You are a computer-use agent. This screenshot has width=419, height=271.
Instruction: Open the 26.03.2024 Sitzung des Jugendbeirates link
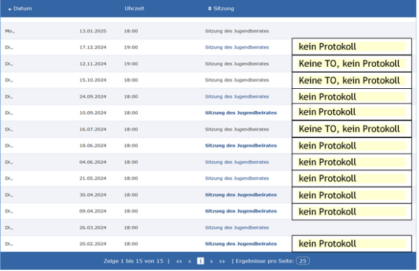pyautogui.click(x=236, y=228)
